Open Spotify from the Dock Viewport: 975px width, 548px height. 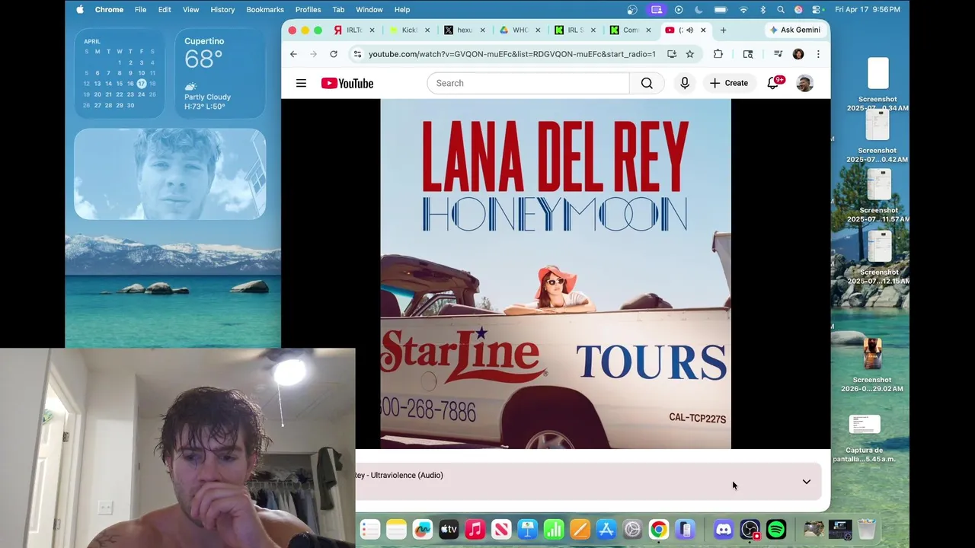[776, 529]
